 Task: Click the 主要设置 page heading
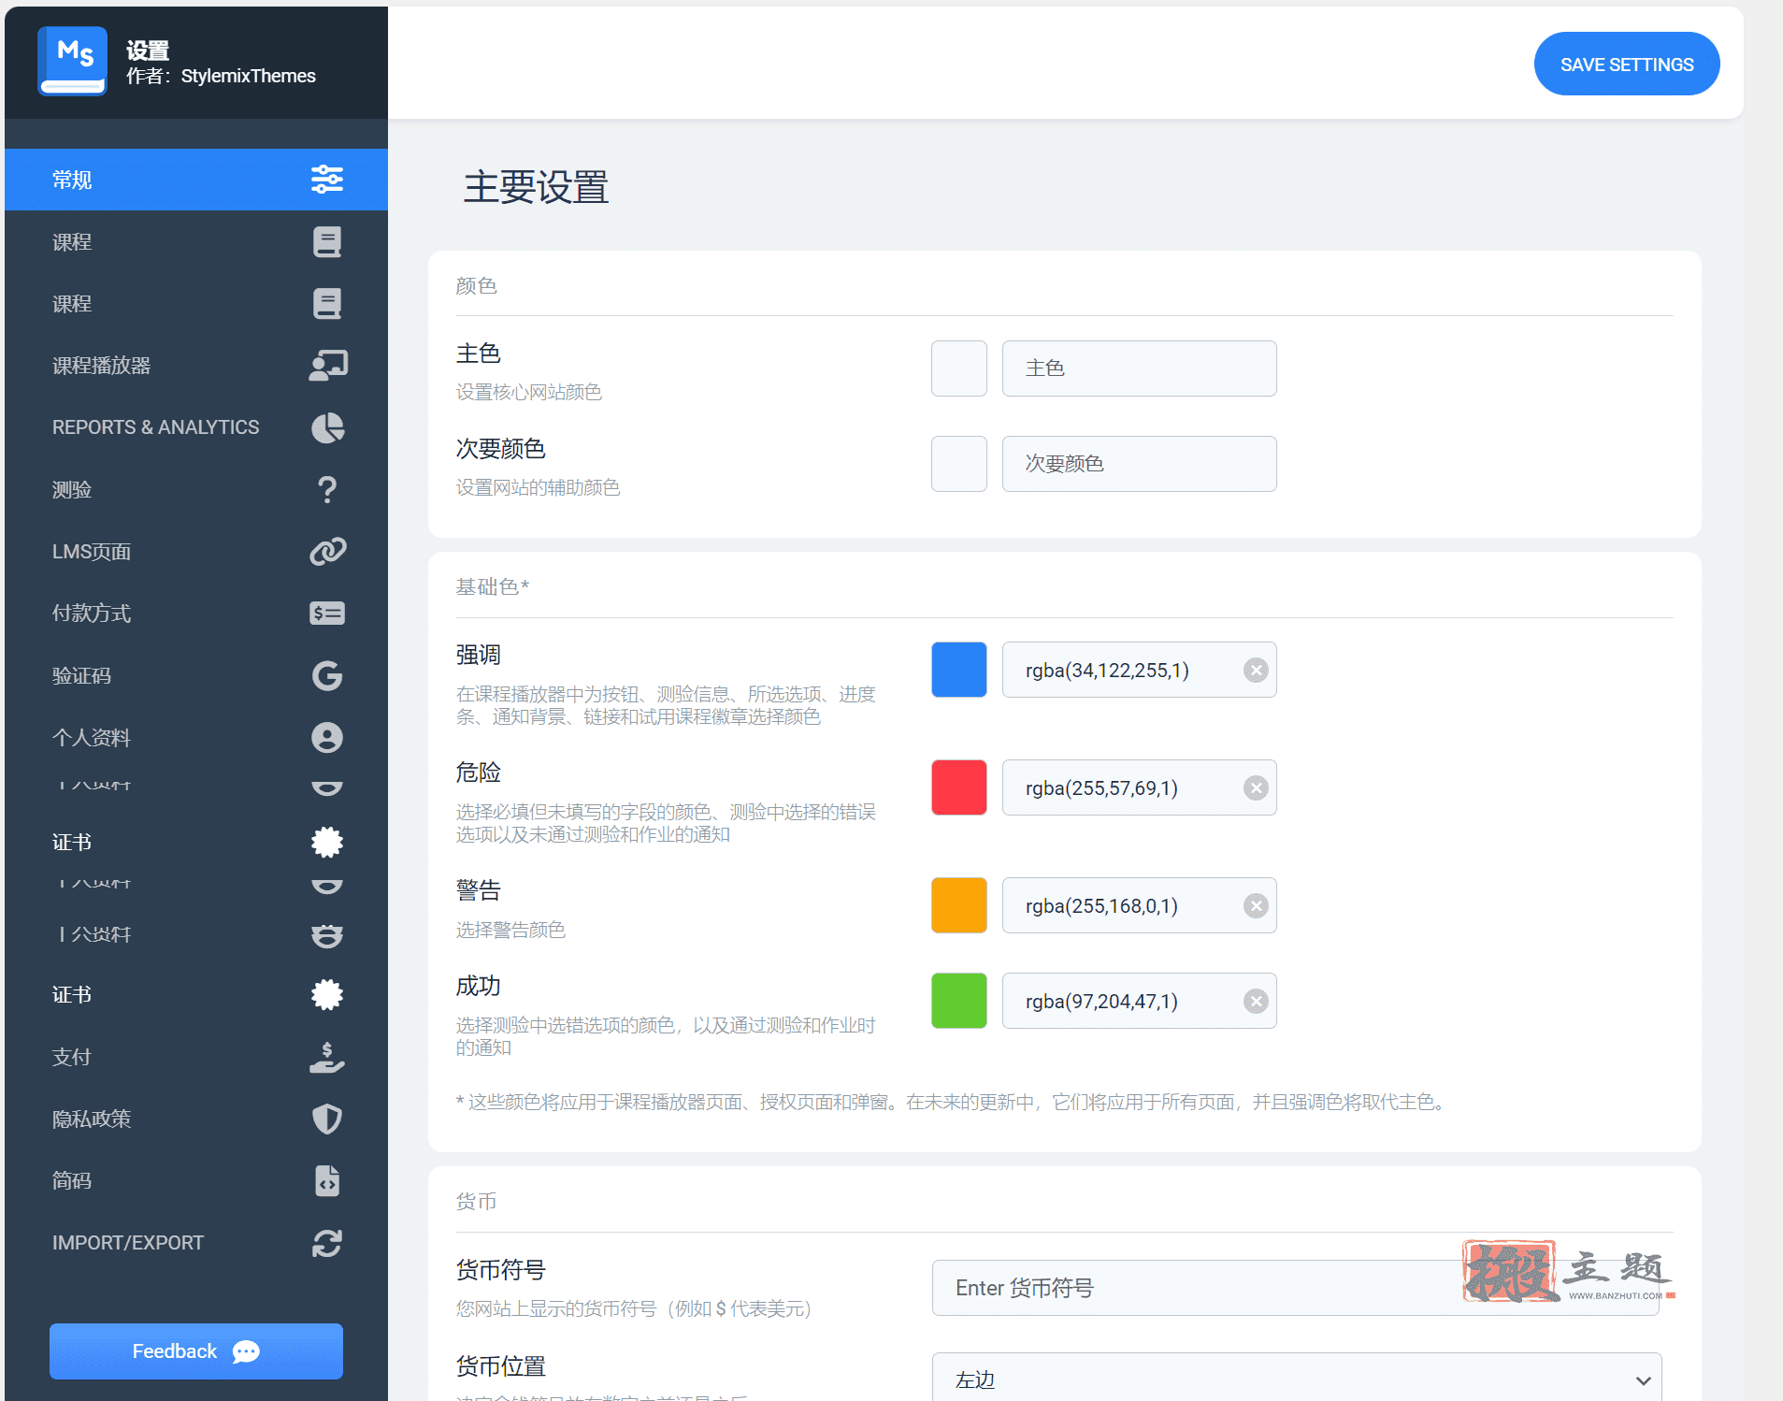pyautogui.click(x=536, y=187)
